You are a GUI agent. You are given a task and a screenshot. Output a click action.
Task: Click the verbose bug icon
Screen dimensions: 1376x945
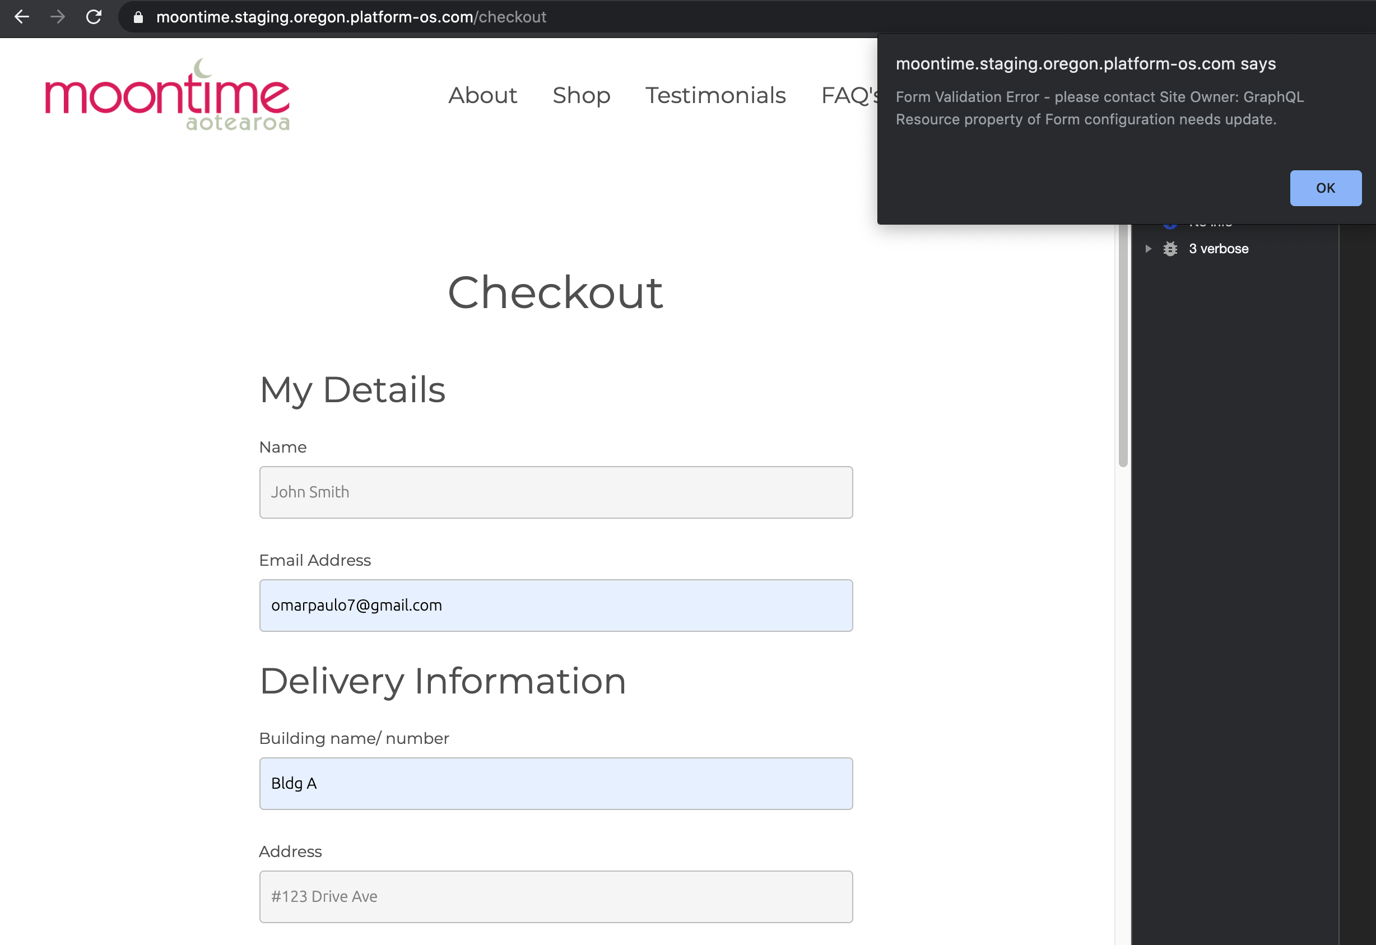1170,249
